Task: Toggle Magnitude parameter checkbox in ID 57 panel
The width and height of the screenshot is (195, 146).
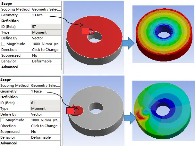Action: (3, 44)
